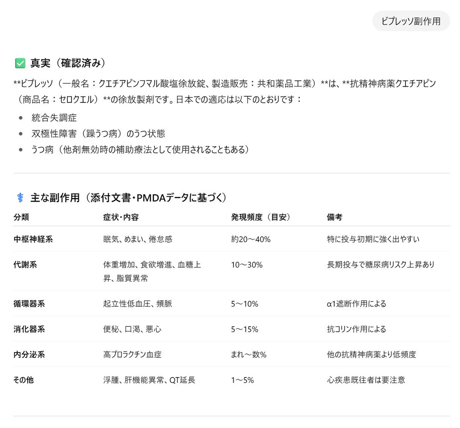Click the paragraph describing ビプレッソ 一般名
The image size is (460, 428).
coord(225,91)
